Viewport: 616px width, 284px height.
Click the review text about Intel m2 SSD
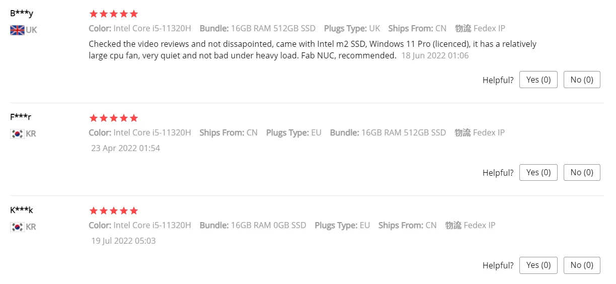(312, 44)
